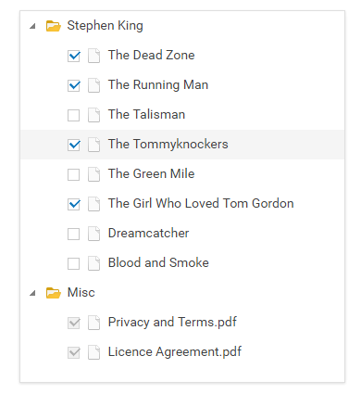Collapse the Misc tree node arrow
Viewport: 361px width, 394px height.
32,293
